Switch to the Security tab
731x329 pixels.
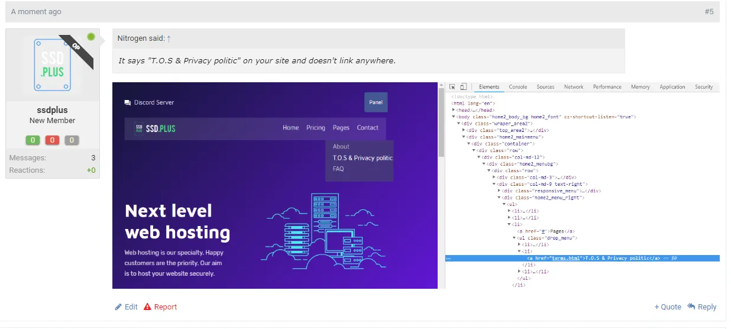coord(704,86)
